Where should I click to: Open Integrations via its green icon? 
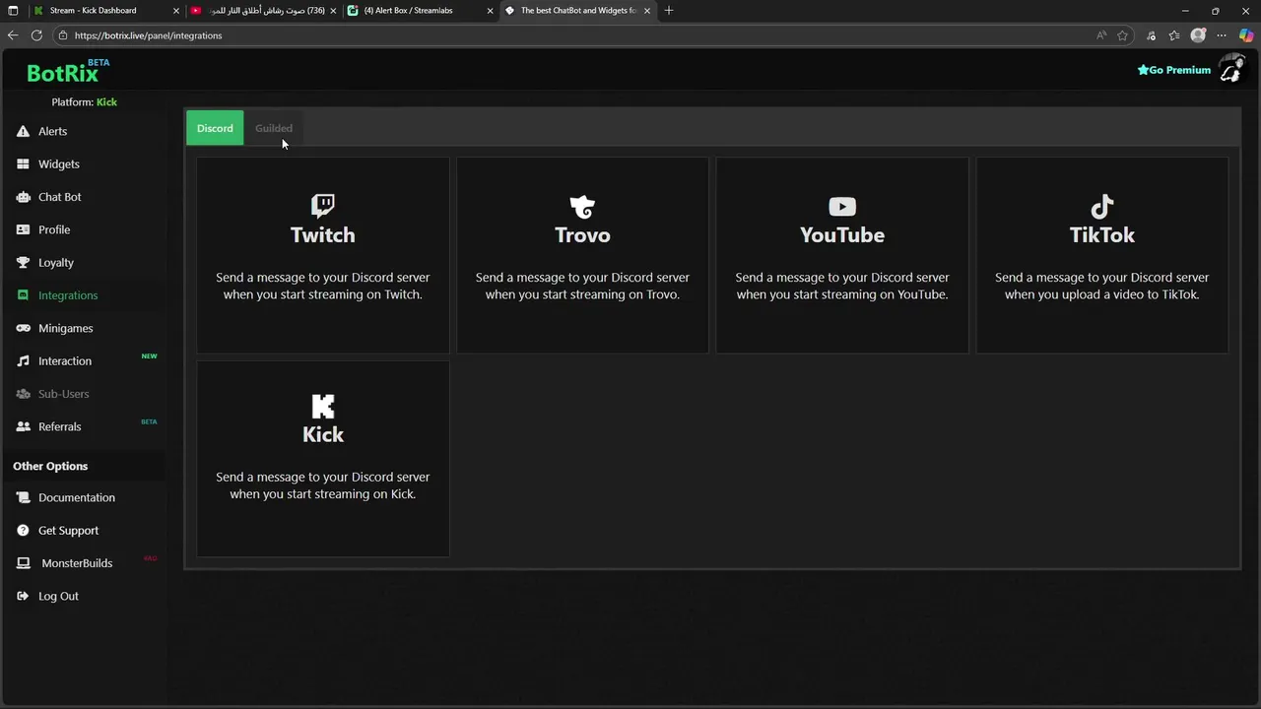tap(23, 295)
